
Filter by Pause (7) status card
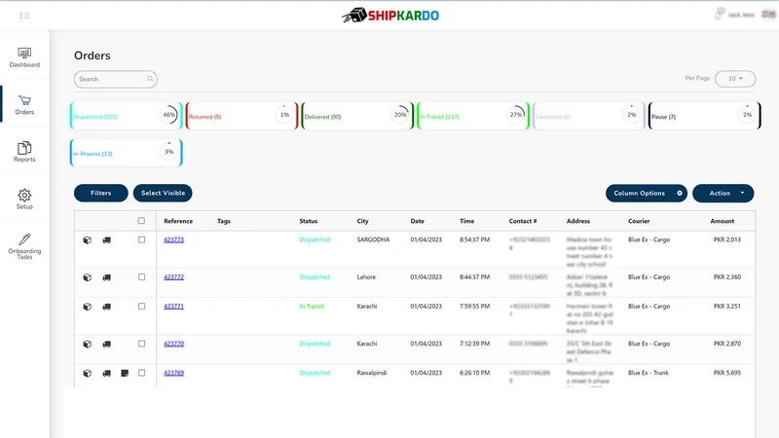click(x=704, y=116)
